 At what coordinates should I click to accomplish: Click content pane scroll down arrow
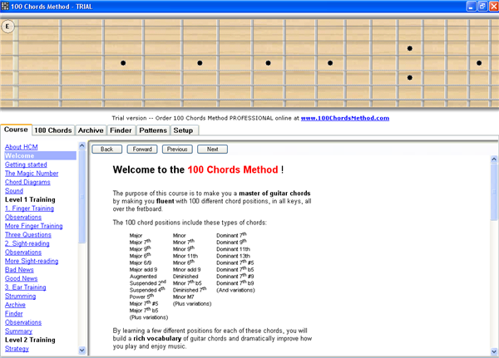[494, 351]
